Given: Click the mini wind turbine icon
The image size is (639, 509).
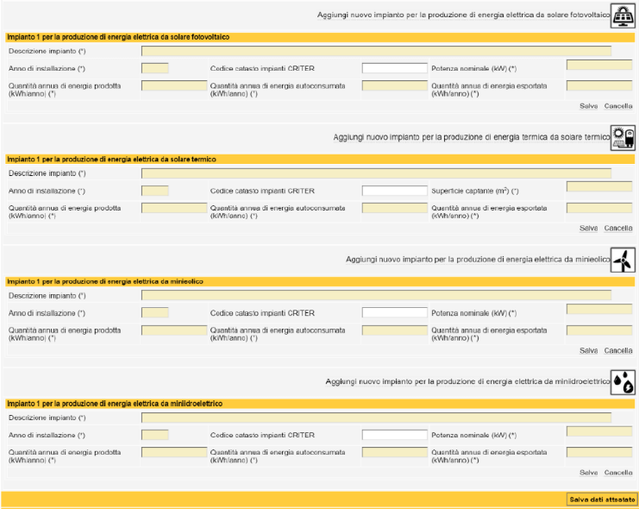Looking at the screenshot, I should [x=623, y=260].
